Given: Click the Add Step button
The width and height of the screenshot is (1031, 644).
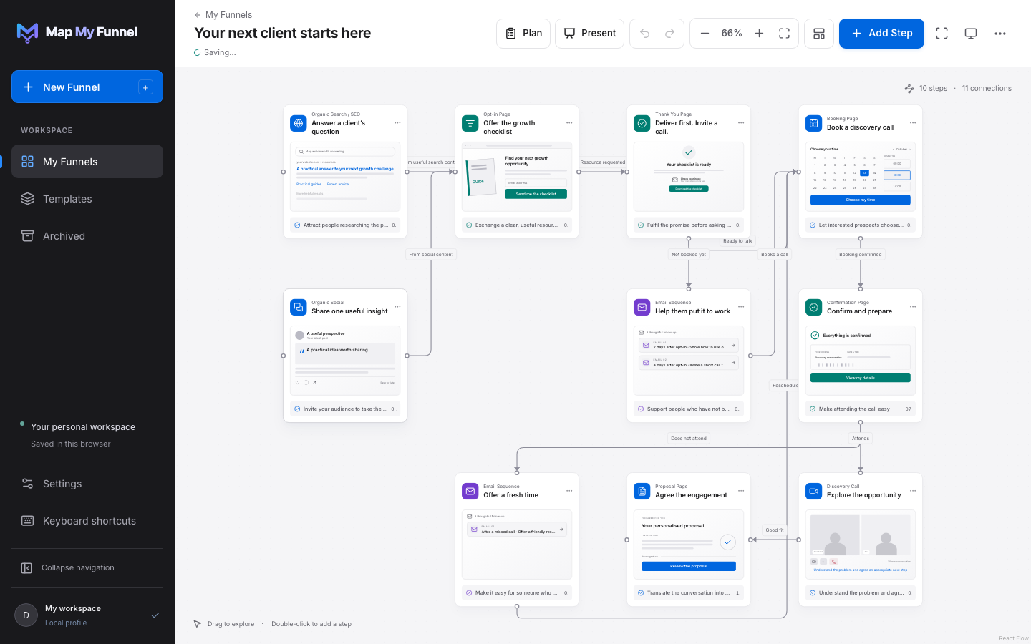Looking at the screenshot, I should point(881,34).
